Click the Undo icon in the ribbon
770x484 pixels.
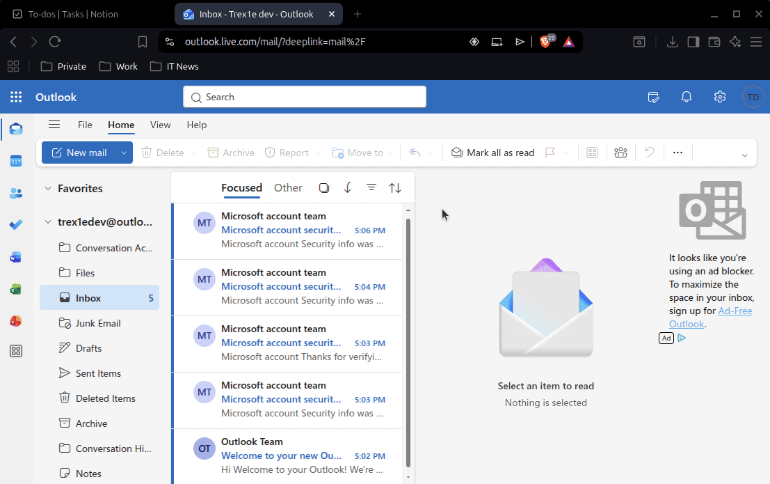(x=649, y=153)
